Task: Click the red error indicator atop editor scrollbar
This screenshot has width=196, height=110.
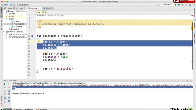Action: 192,16
